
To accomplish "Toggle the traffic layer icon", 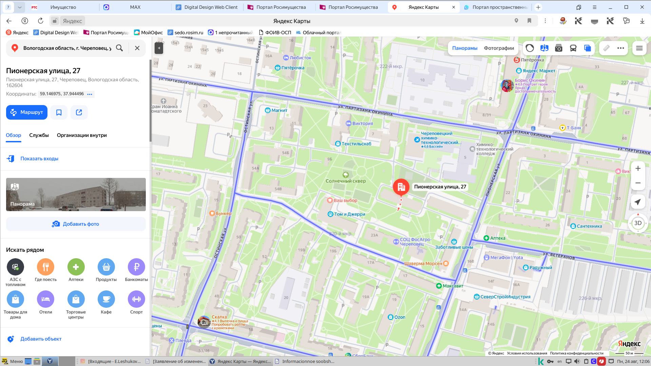I will click(x=530, y=48).
